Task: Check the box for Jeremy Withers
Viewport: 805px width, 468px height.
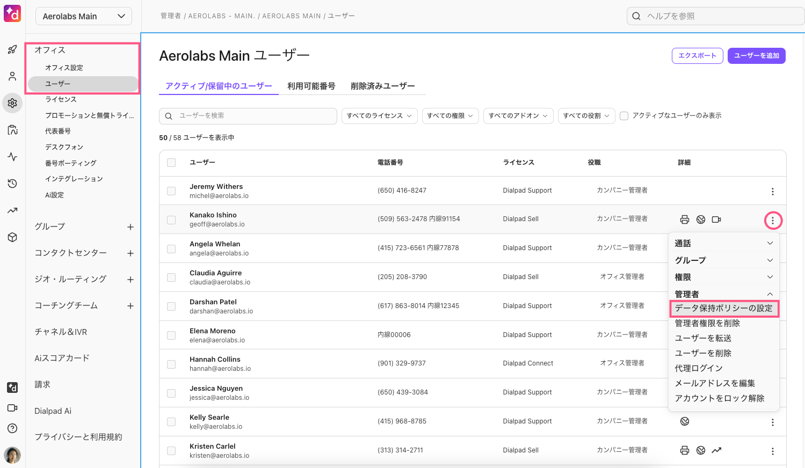Action: click(x=171, y=191)
